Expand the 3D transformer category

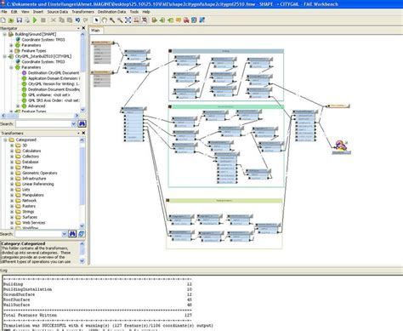(12, 146)
